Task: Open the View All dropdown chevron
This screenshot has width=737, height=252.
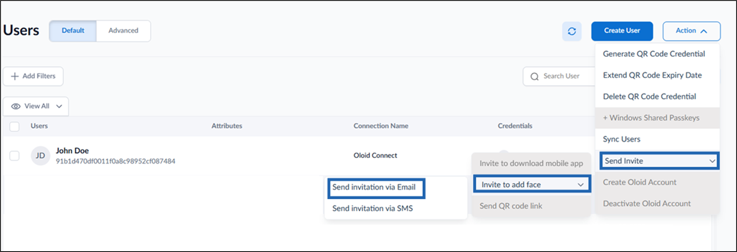Action: click(59, 106)
